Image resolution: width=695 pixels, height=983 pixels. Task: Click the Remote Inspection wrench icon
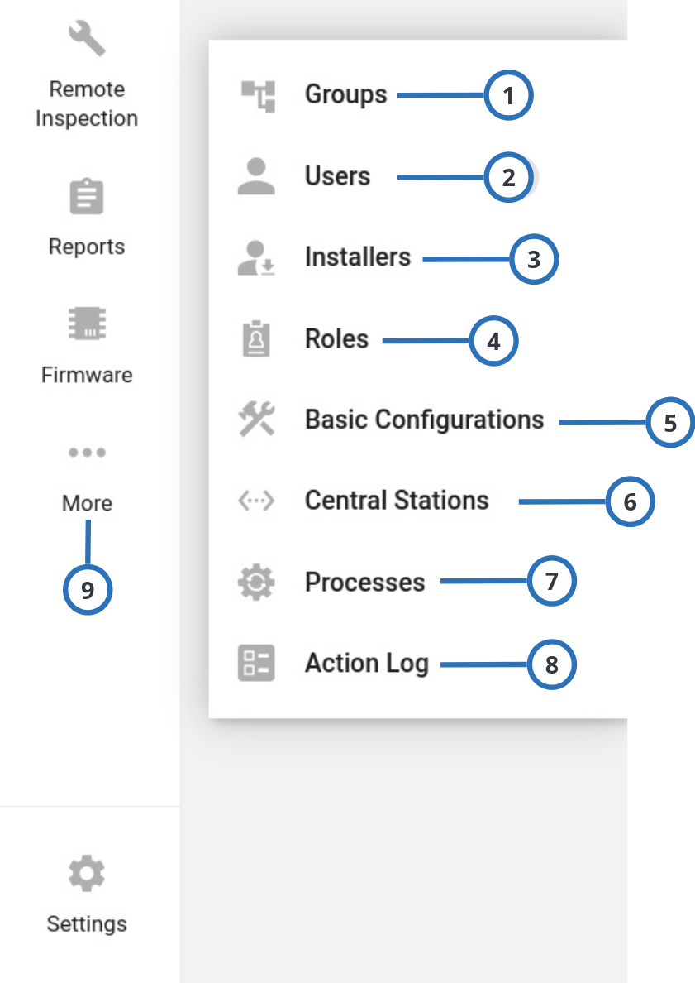click(x=87, y=39)
